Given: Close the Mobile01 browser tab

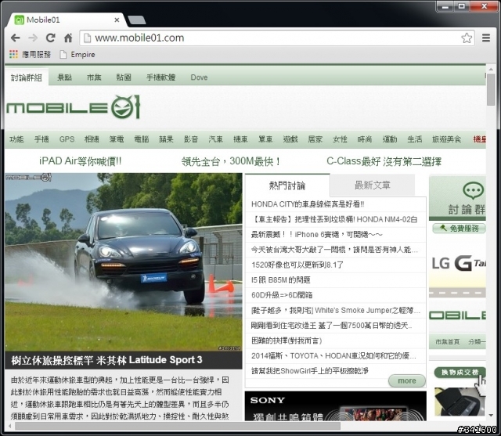Looking at the screenshot, I should (117, 20).
